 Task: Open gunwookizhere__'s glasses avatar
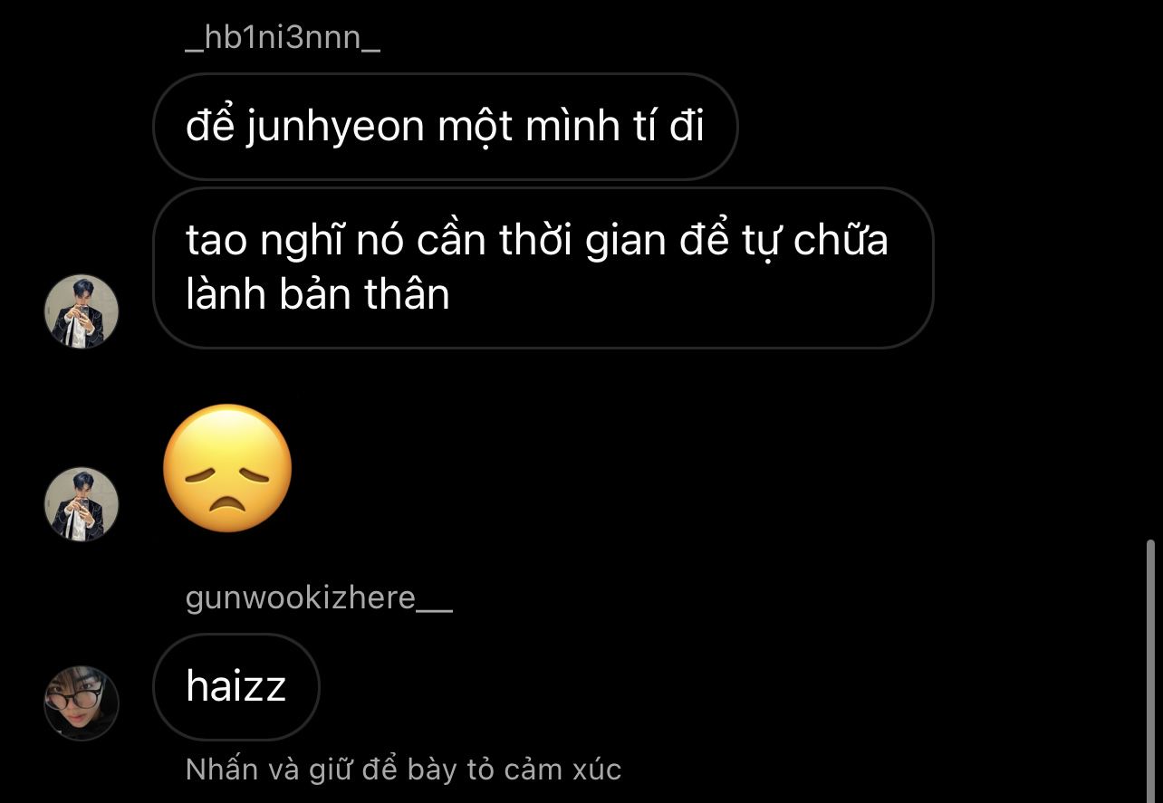click(82, 703)
